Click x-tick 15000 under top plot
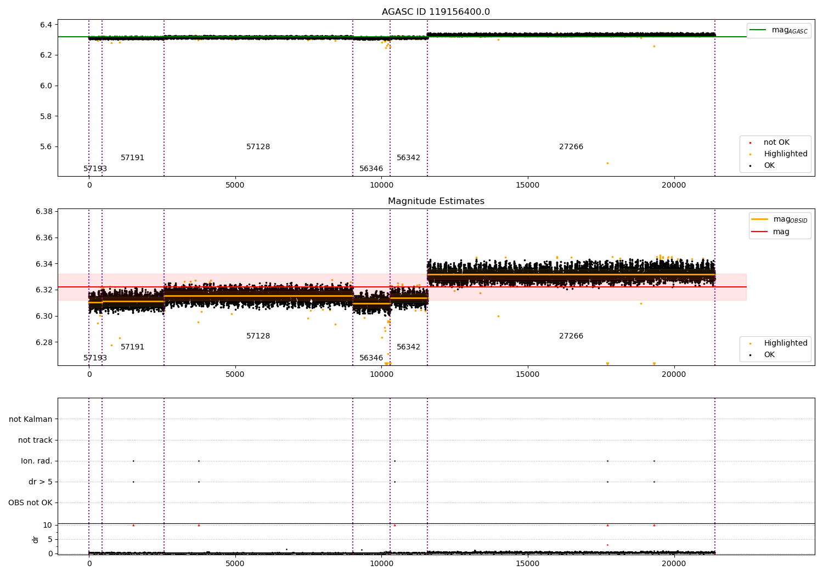This screenshot has height=576, width=823. pos(527,185)
